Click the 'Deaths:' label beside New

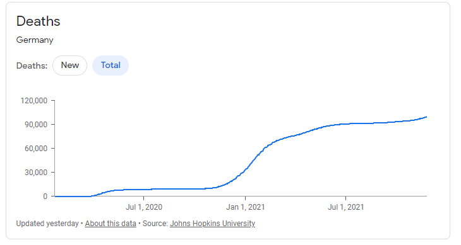pyautogui.click(x=32, y=66)
